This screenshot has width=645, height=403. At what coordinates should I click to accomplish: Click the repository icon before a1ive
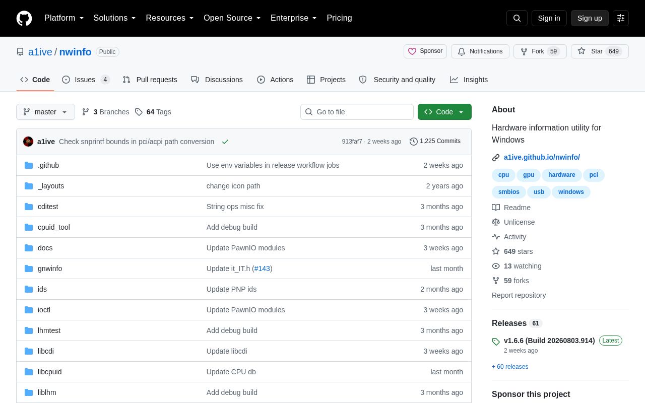20,52
